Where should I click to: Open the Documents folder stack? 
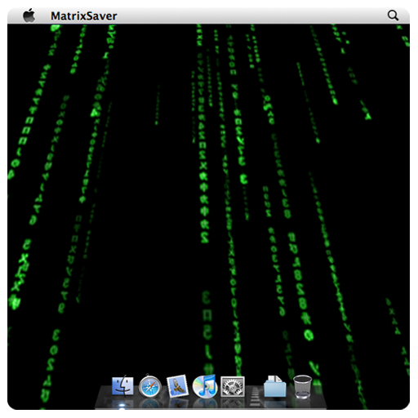pos(275,386)
